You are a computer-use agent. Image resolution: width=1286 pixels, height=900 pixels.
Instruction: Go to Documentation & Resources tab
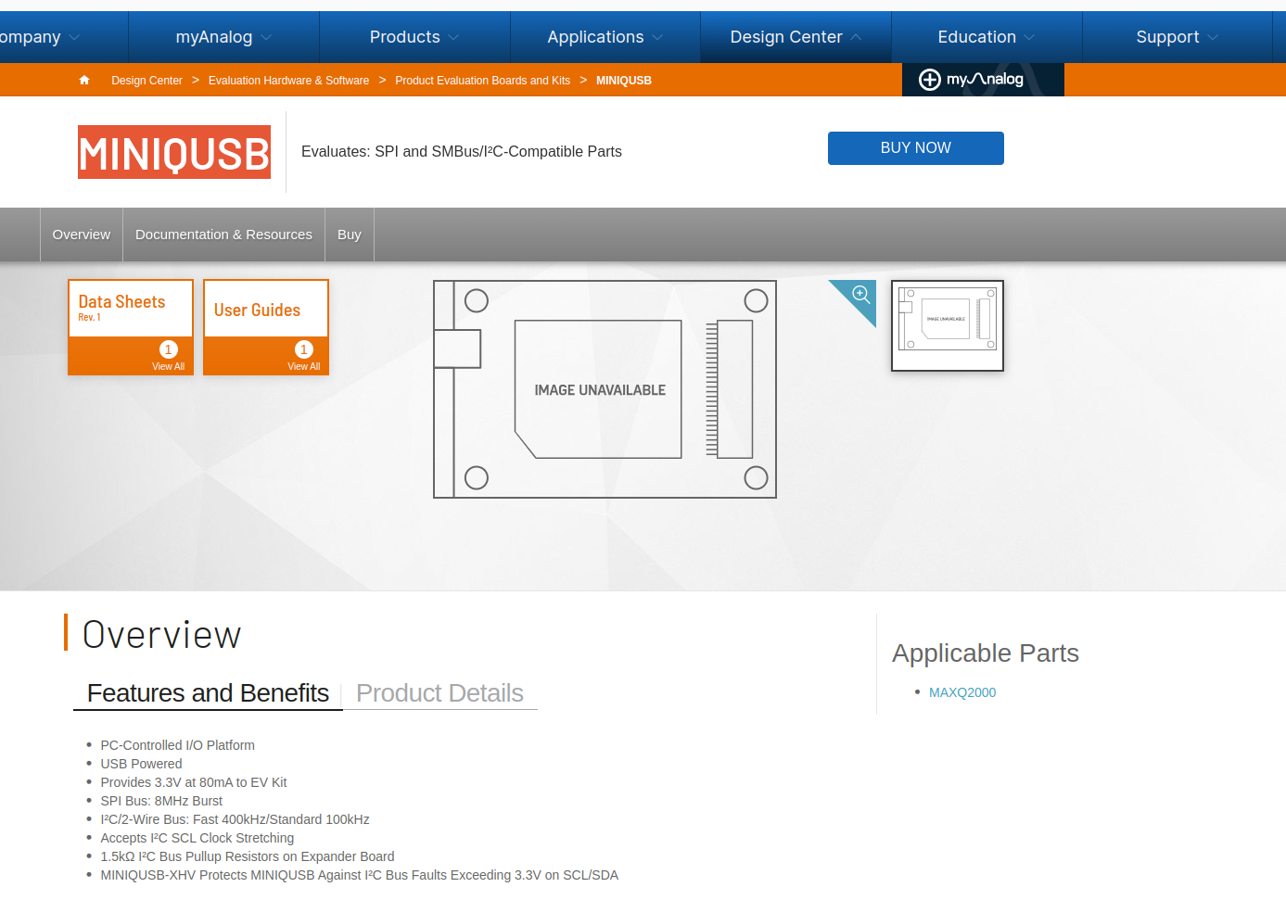tap(223, 235)
